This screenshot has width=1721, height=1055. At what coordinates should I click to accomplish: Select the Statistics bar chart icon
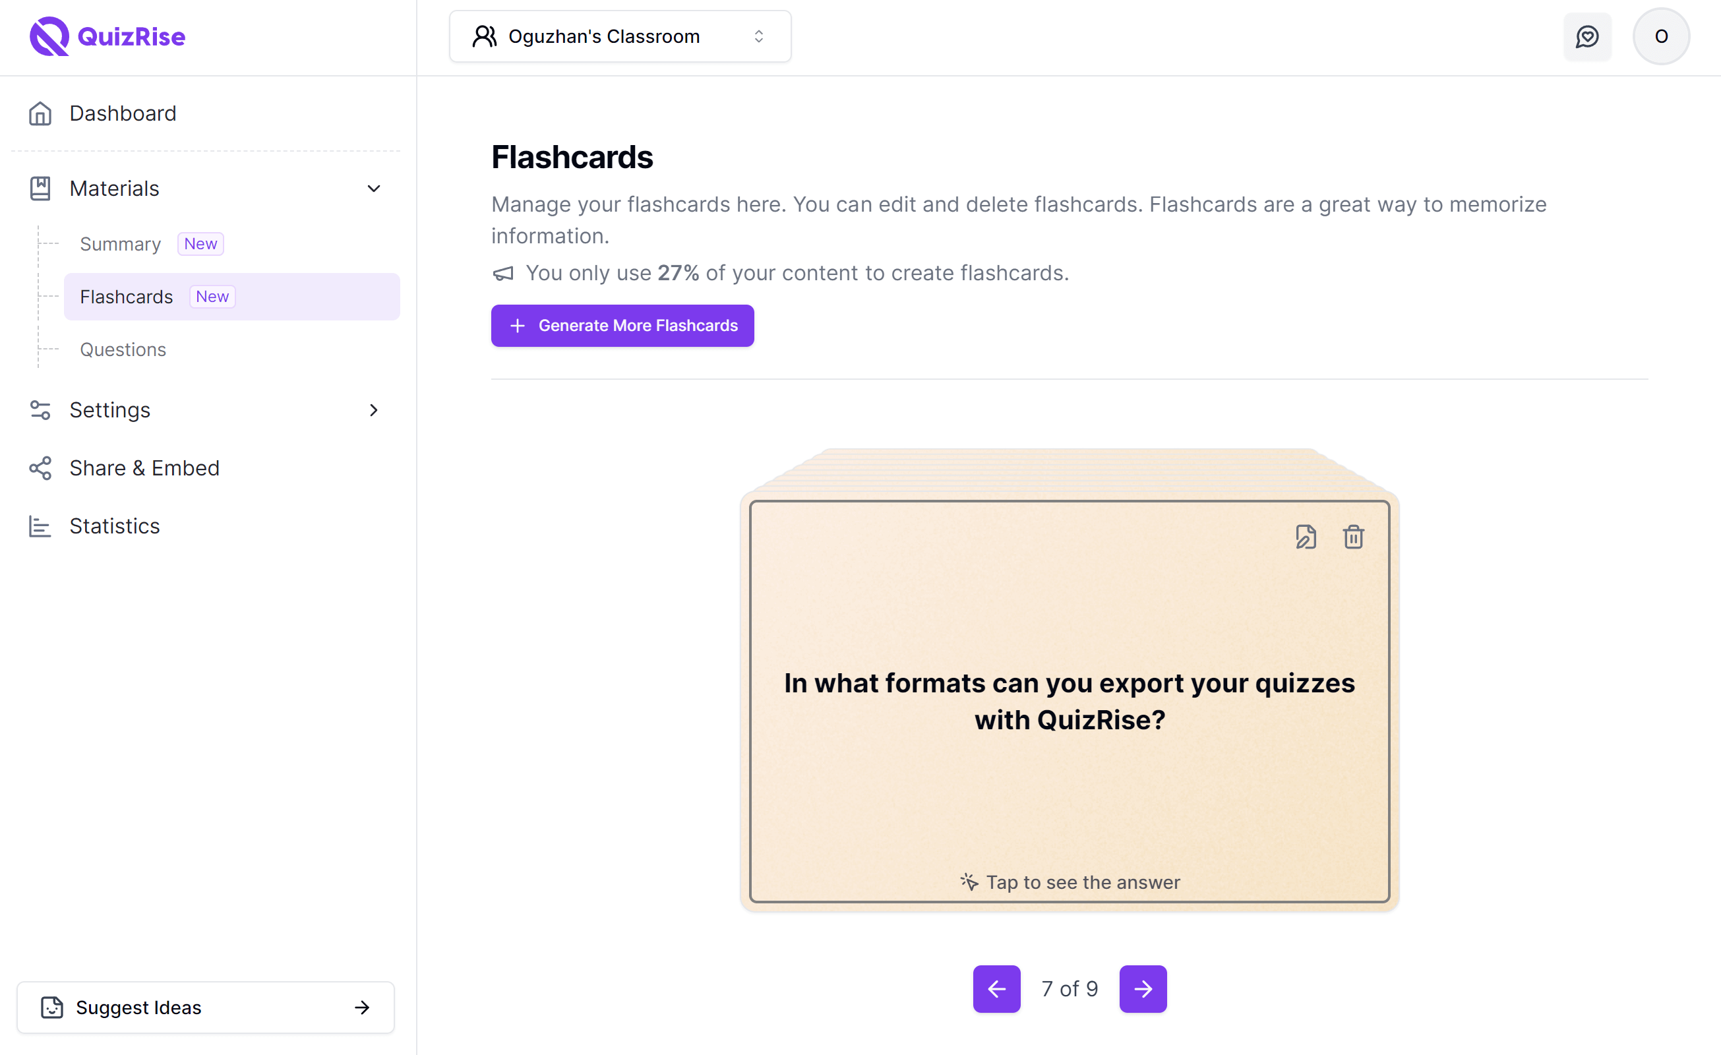click(x=40, y=526)
